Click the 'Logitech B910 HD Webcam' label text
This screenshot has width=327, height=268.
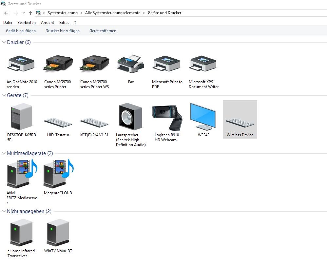[x=167, y=138]
